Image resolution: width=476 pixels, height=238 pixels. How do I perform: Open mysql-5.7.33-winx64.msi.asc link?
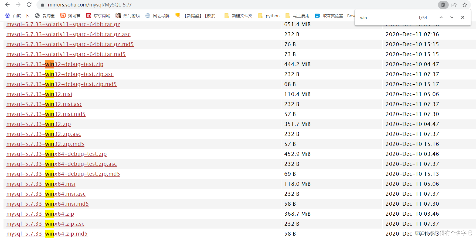pos(46,194)
